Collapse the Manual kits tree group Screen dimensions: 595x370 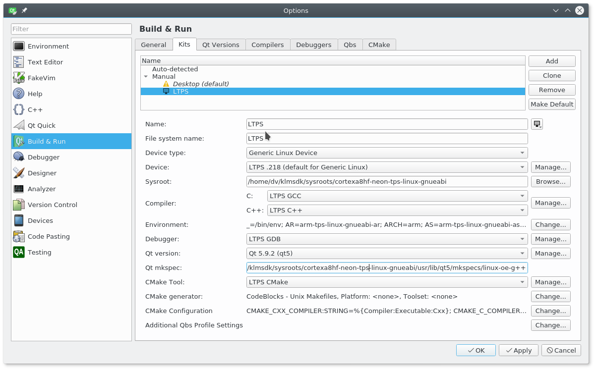point(146,77)
